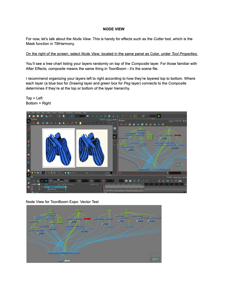Screen dimensions: 228x296
Task: Open the Edit menu
Action: click(33, 113)
